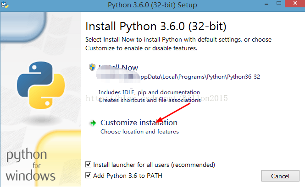Toggle the Add Python 3.6 to PATH checkbox
Image resolution: width=305 pixels, height=187 pixels.
[x=89, y=176]
